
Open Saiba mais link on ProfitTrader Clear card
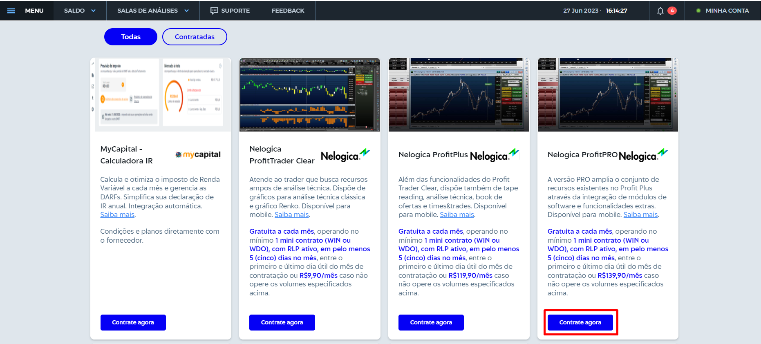click(x=292, y=214)
